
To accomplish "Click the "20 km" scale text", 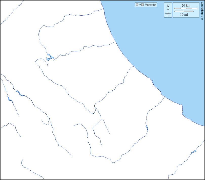I will click(186, 6).
